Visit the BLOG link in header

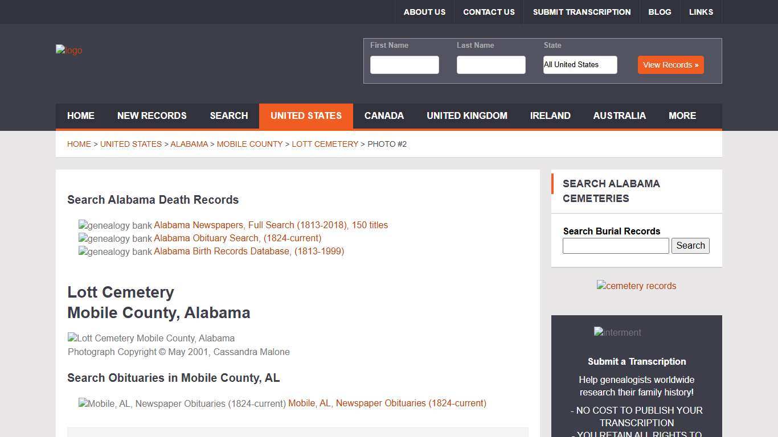pos(660,12)
